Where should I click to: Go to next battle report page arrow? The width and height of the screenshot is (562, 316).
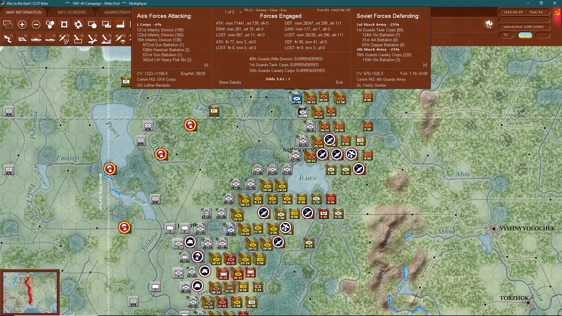241,12
